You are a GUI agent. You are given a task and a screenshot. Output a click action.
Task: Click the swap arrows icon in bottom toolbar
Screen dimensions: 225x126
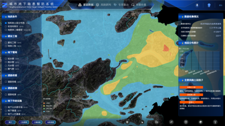pyautogui.click(x=171, y=122)
